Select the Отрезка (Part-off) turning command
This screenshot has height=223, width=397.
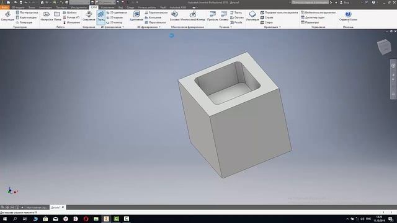pyautogui.click(x=237, y=17)
